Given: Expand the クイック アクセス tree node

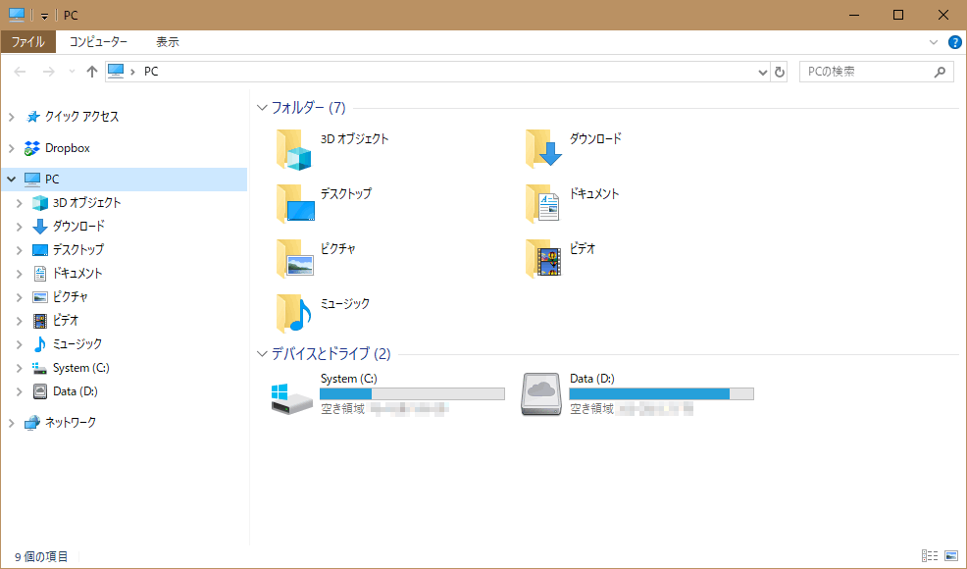Looking at the screenshot, I should pyautogui.click(x=12, y=117).
